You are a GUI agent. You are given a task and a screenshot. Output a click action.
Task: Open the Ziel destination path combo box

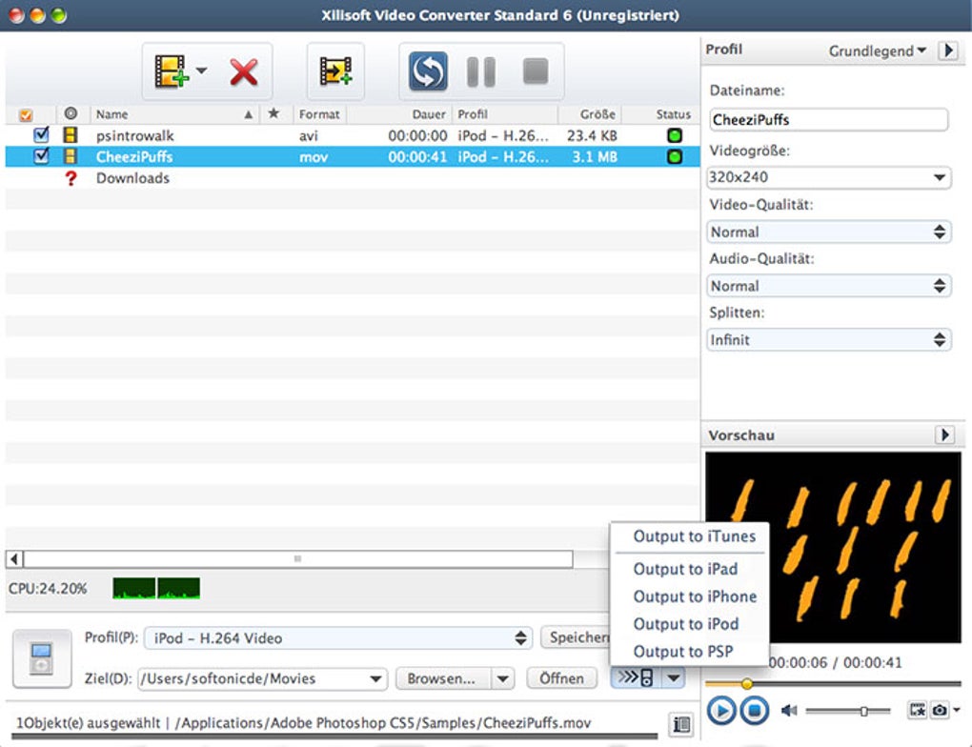[x=262, y=678]
